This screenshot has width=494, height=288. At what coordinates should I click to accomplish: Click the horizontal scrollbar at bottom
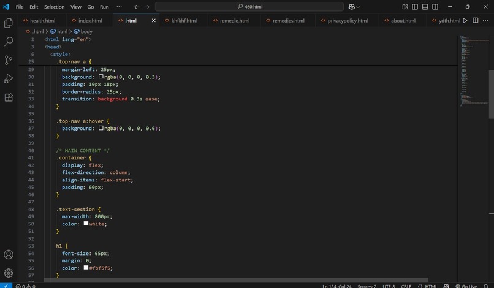coord(236,280)
